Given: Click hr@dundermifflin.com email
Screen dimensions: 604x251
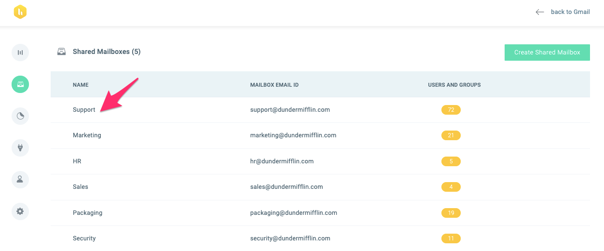Looking at the screenshot, I should 282,161.
